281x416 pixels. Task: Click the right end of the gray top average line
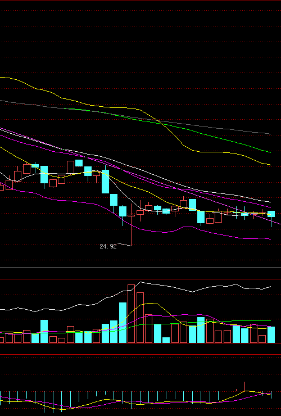270,134
